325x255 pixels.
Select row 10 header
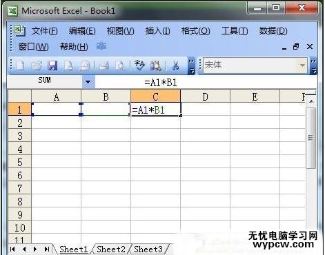[20, 227]
